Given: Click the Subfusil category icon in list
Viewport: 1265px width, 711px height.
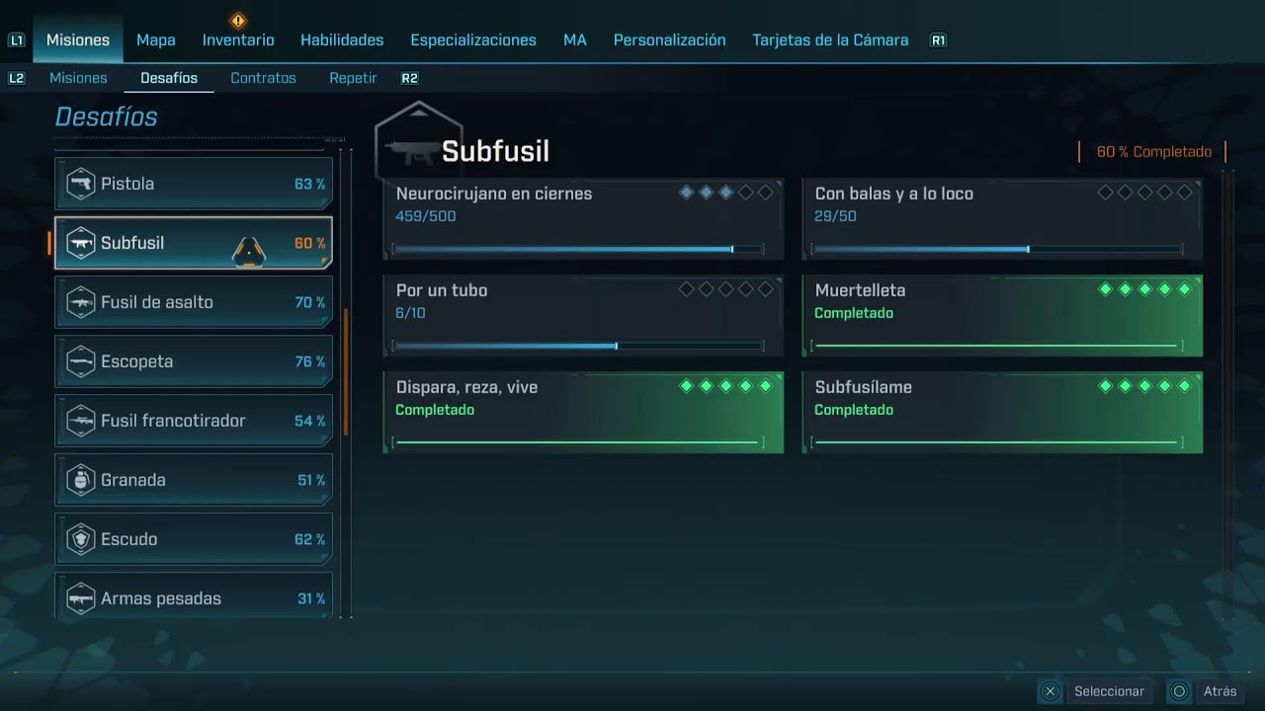Looking at the screenshot, I should point(80,243).
